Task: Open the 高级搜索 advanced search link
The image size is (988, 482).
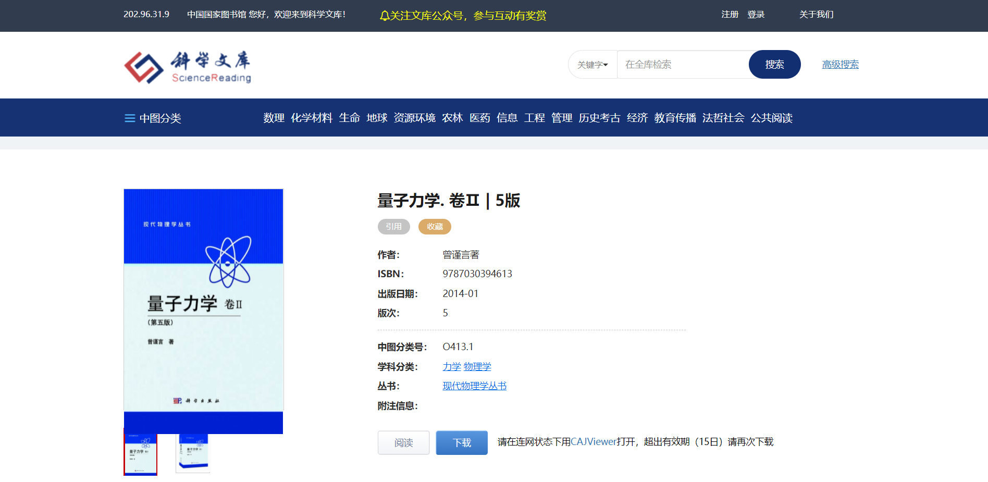Action: pos(840,65)
